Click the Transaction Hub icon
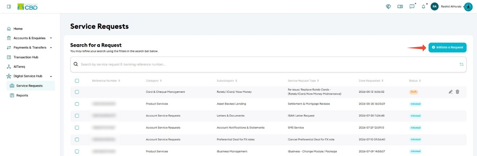477x156 pixels. (9, 57)
